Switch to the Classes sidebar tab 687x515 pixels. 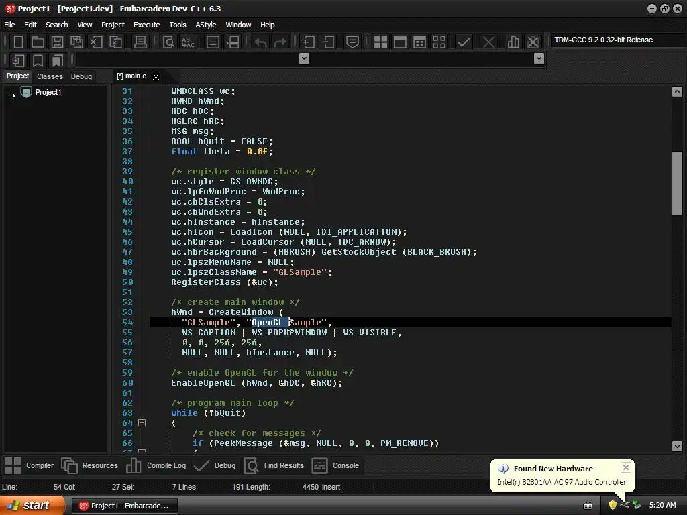click(x=50, y=76)
